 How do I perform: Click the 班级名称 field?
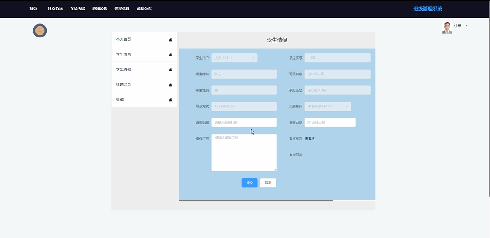click(x=338, y=74)
